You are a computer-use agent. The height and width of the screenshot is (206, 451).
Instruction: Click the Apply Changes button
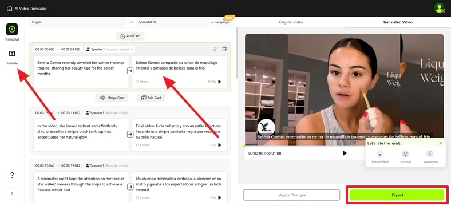pos(292,195)
